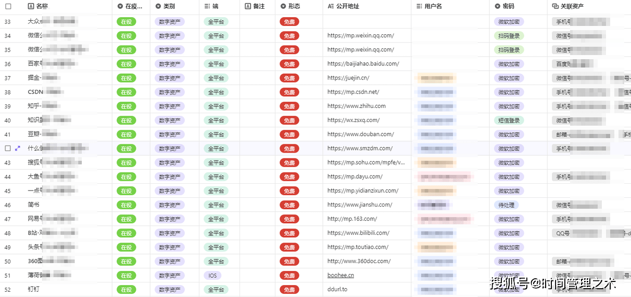Select the https://juejin.cn/ address cell
Screen dimensions: 631x297
click(x=348, y=78)
